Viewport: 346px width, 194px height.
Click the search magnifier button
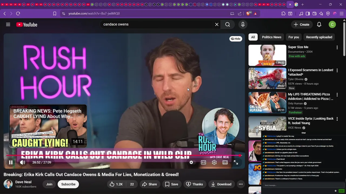pos(228,25)
